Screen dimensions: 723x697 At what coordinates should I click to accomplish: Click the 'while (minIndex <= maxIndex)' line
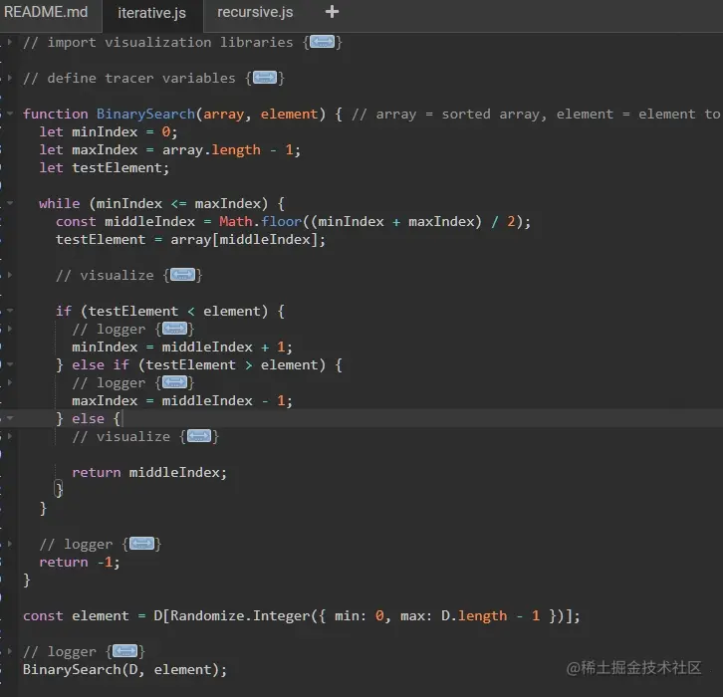pos(162,204)
